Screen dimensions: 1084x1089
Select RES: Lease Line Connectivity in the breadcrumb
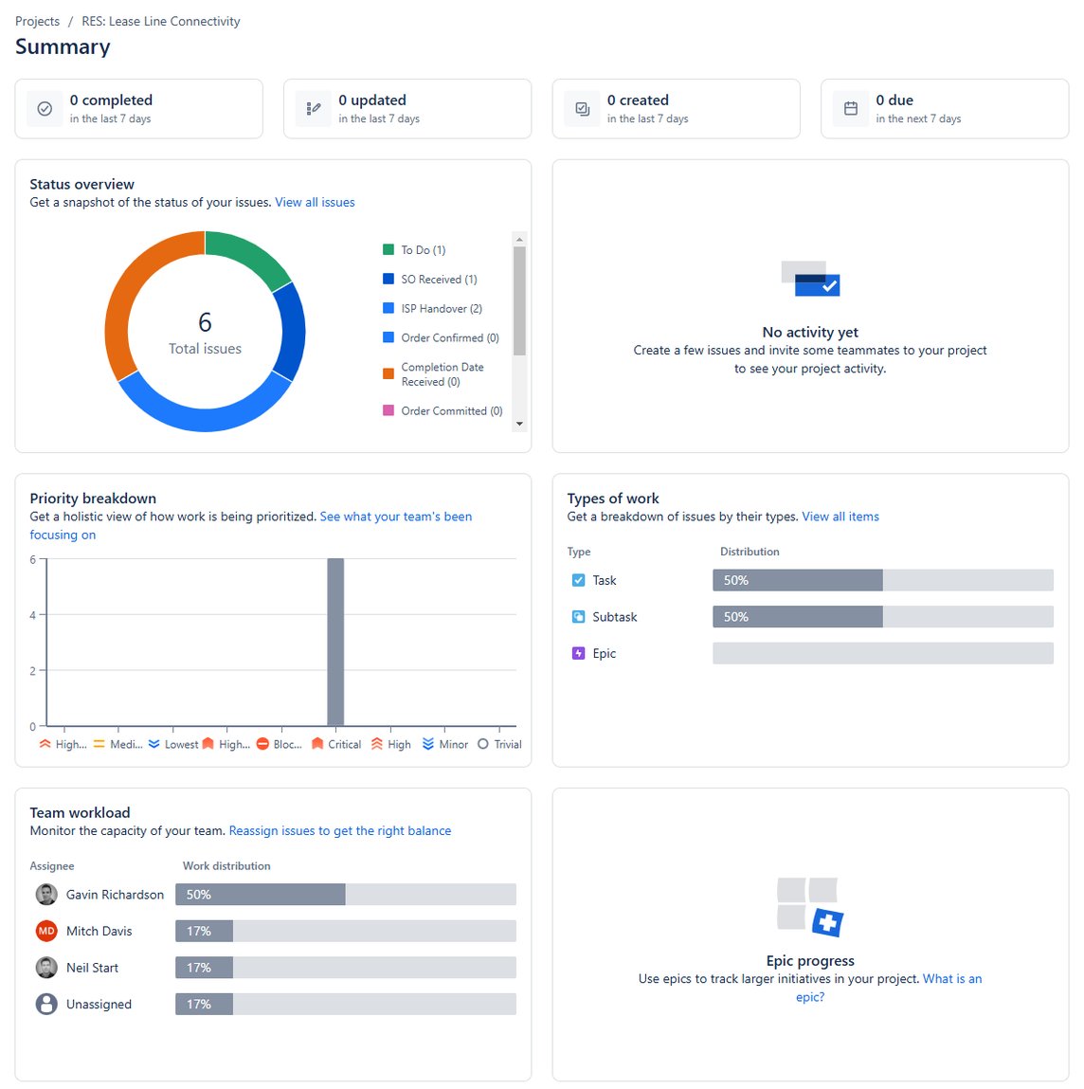pos(158,20)
